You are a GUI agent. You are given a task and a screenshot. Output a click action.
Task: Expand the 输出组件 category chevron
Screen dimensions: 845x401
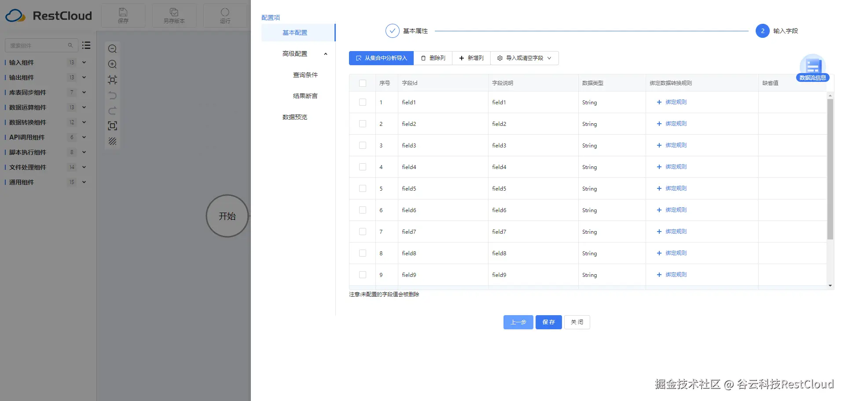click(x=84, y=77)
